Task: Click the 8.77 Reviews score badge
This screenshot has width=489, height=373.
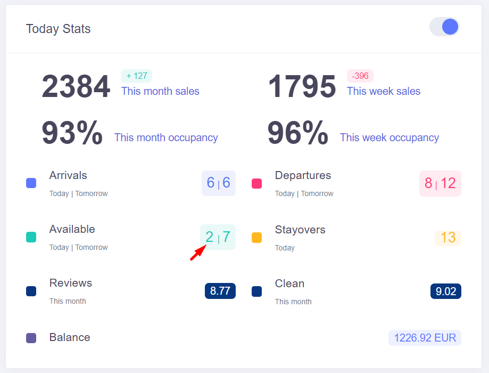Action: (x=220, y=291)
